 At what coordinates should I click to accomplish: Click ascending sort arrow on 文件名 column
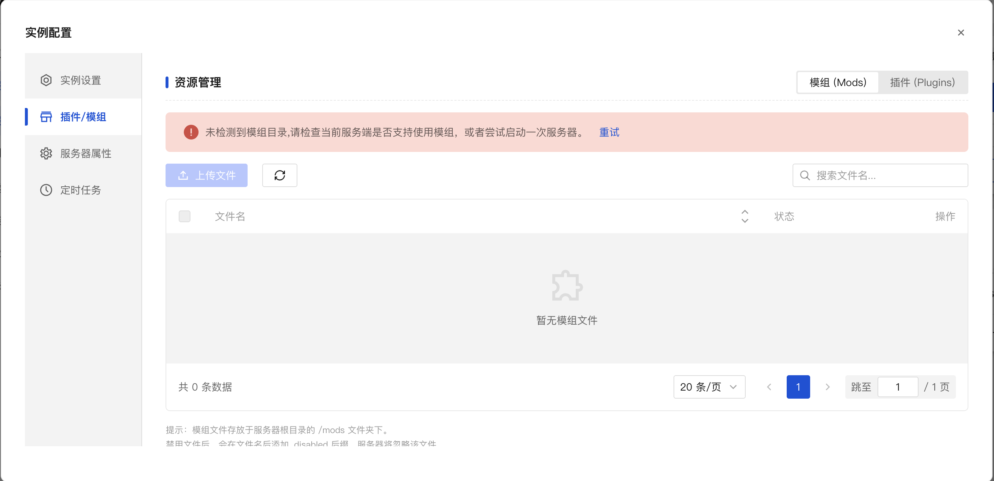pos(745,212)
